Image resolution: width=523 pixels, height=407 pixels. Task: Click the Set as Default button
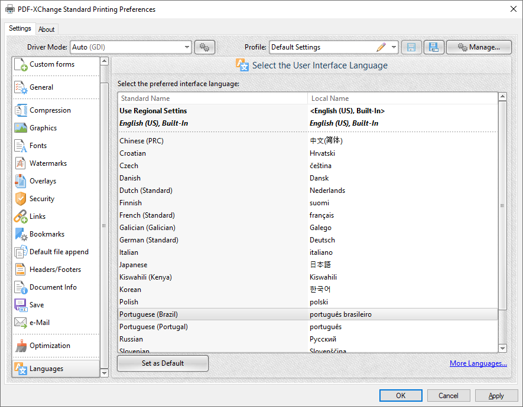pos(162,363)
